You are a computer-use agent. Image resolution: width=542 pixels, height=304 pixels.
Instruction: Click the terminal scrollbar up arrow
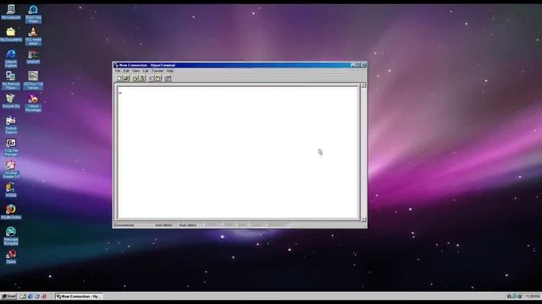[363, 85]
